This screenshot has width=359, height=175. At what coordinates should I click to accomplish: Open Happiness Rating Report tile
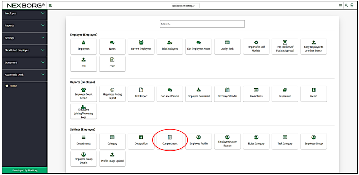click(x=112, y=94)
